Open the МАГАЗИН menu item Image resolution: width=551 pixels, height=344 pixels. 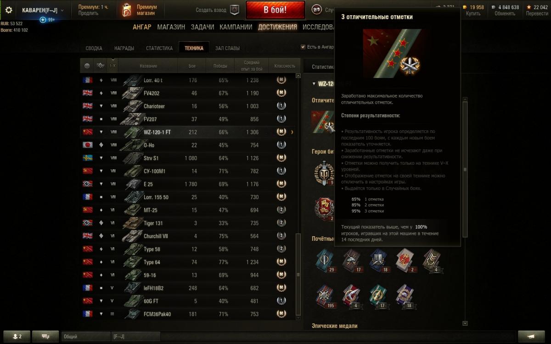point(171,27)
